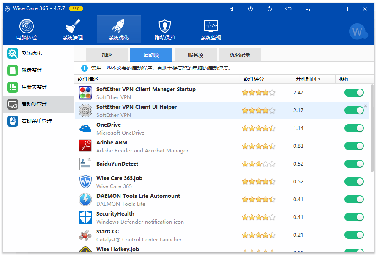The height and width of the screenshot is (255, 377).
Task: Disable SoftEther VPN Client Manager Startup toggle
Action: click(354, 92)
